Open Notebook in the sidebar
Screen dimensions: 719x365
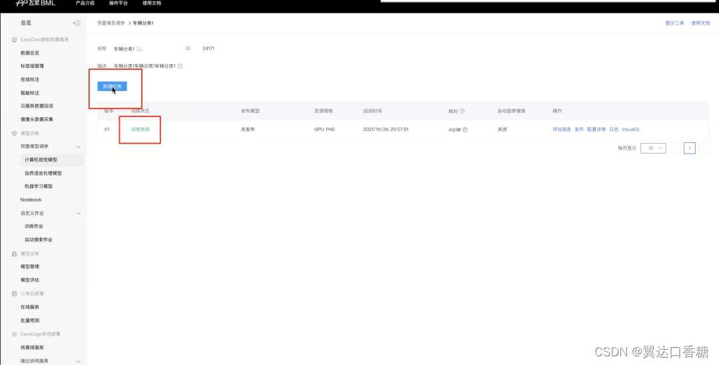pos(31,199)
